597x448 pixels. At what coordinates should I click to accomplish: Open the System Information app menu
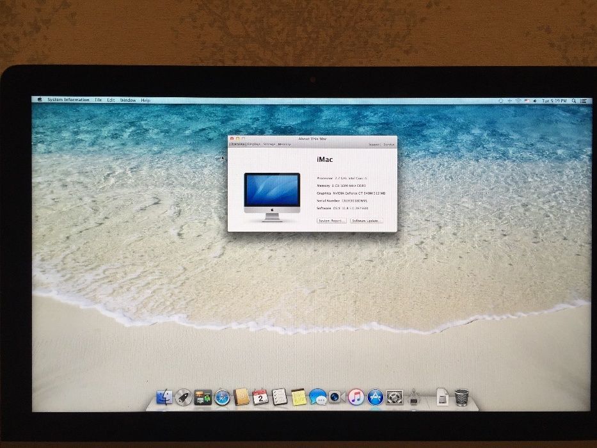[x=68, y=99]
